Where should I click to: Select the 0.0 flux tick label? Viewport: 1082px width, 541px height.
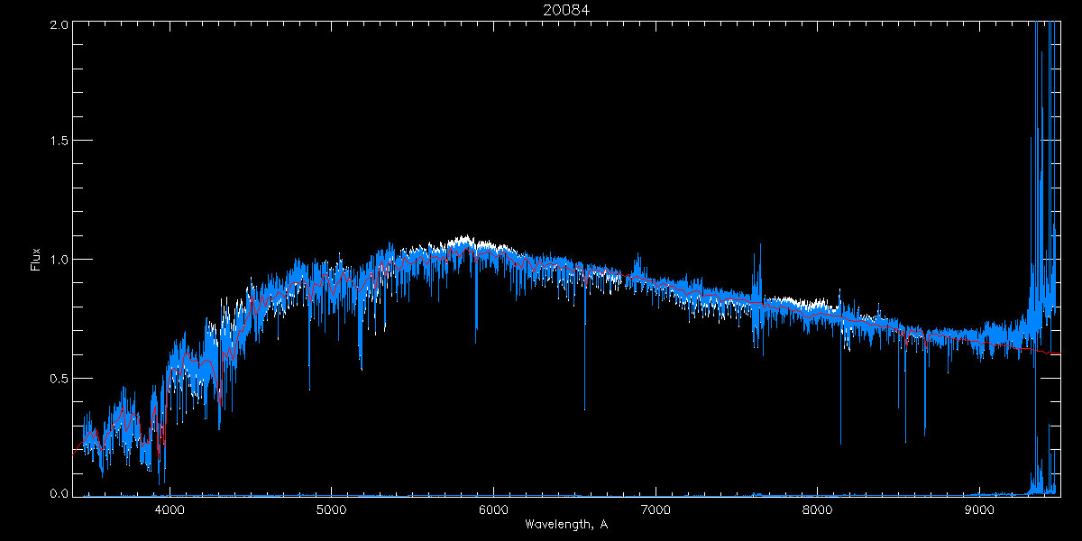click(59, 494)
